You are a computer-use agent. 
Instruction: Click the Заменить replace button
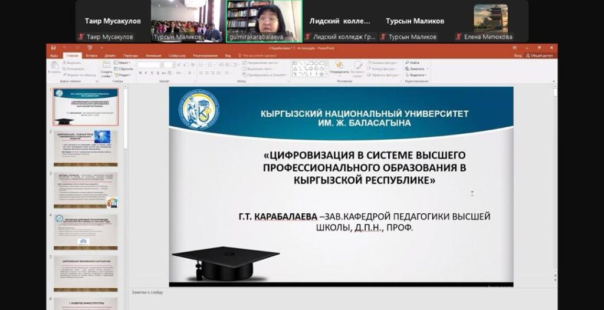[416, 68]
